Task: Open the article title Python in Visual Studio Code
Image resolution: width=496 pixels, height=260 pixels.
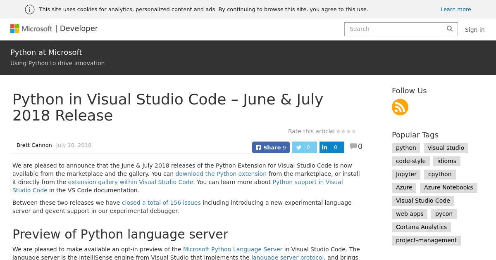Action: point(168,107)
